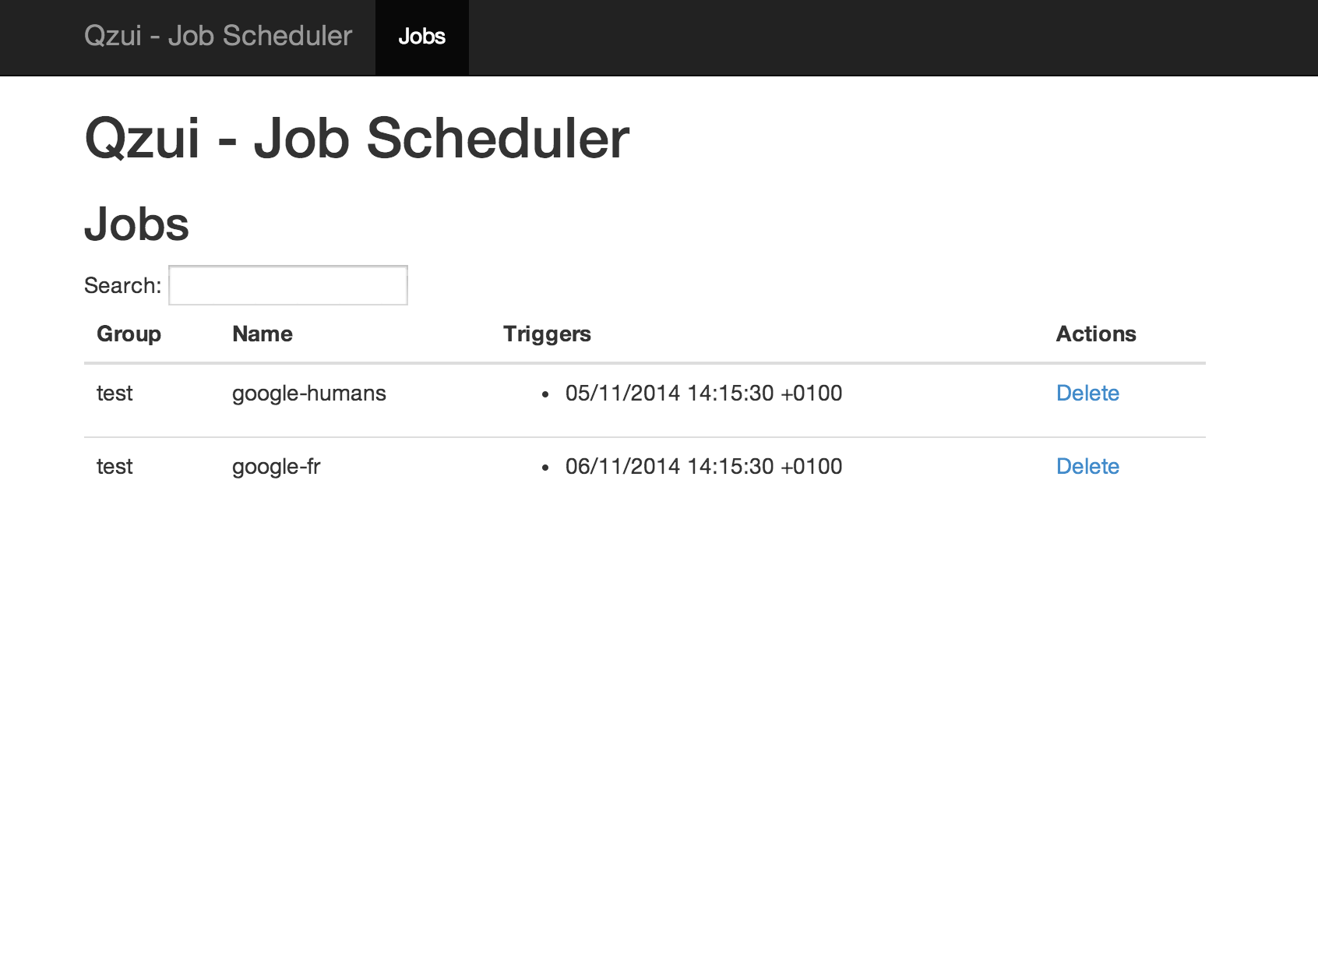Delete the google-fr job
Image resolution: width=1318 pixels, height=957 pixels.
(1087, 466)
